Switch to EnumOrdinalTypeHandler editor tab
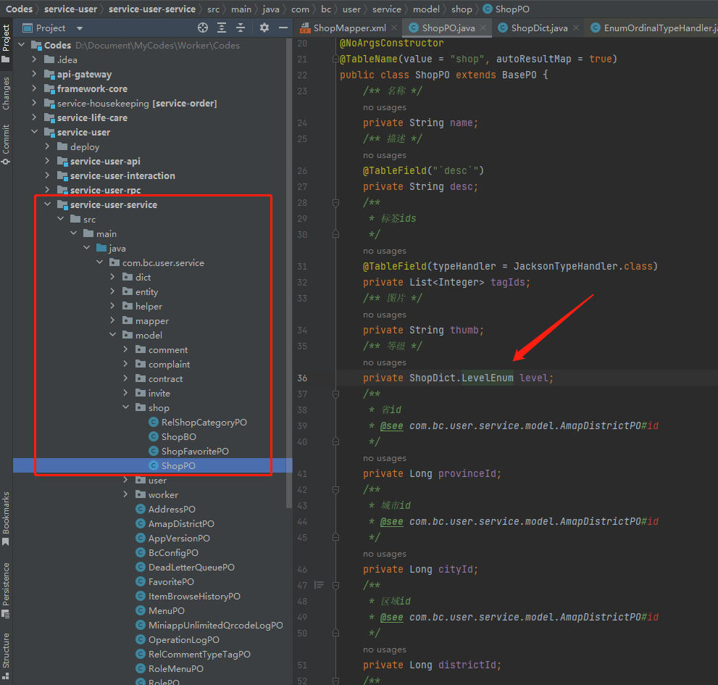The width and height of the screenshot is (718, 685). [x=655, y=28]
